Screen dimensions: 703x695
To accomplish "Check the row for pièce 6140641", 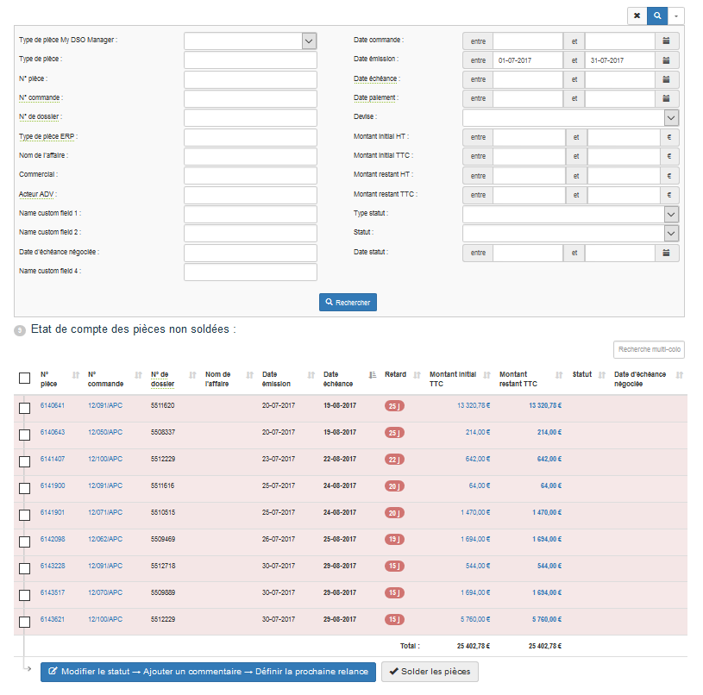I will pyautogui.click(x=25, y=408).
